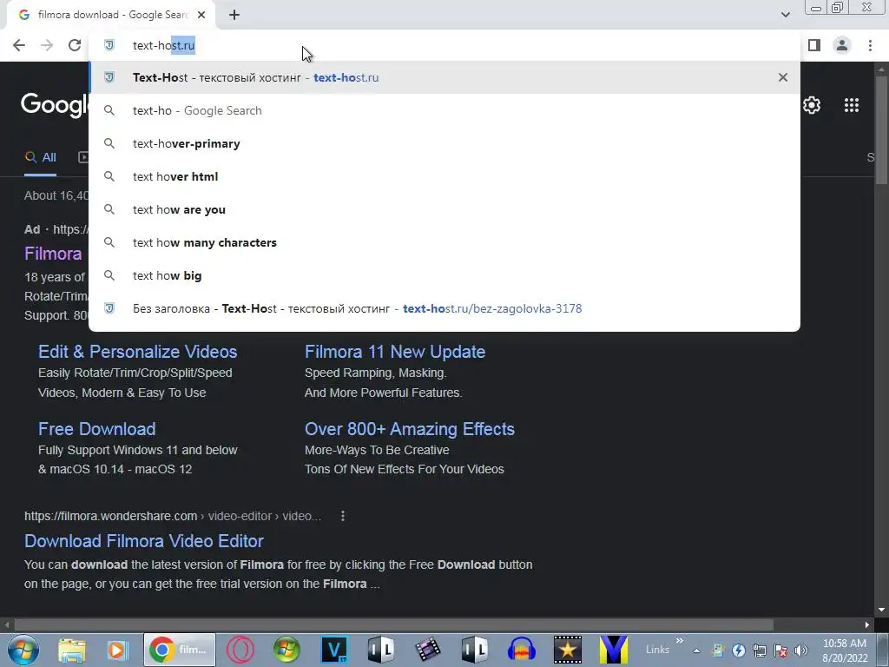Reload the current page
Viewport: 889px width, 667px height.
click(75, 45)
